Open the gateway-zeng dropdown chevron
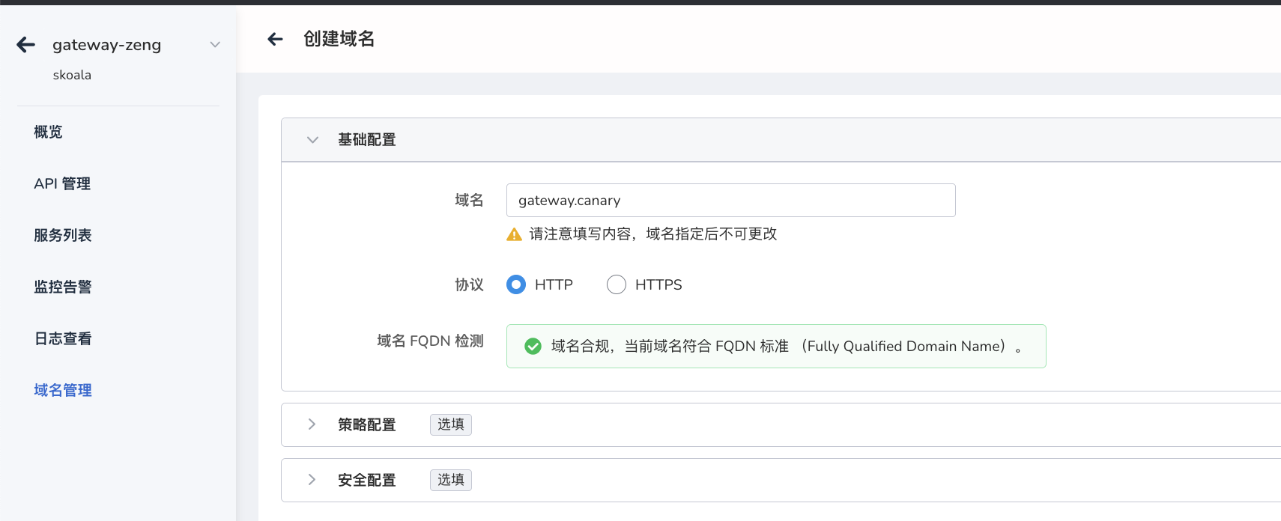 pyautogui.click(x=215, y=45)
